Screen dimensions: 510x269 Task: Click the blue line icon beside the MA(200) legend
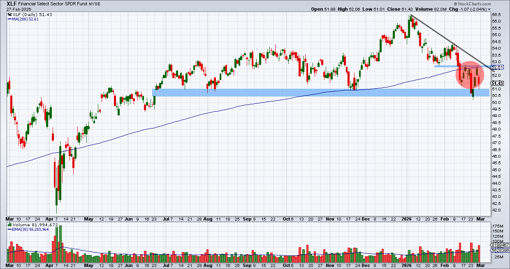coord(10,19)
